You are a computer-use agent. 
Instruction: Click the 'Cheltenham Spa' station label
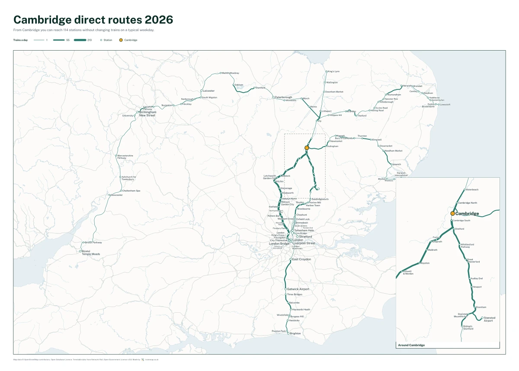(131, 191)
